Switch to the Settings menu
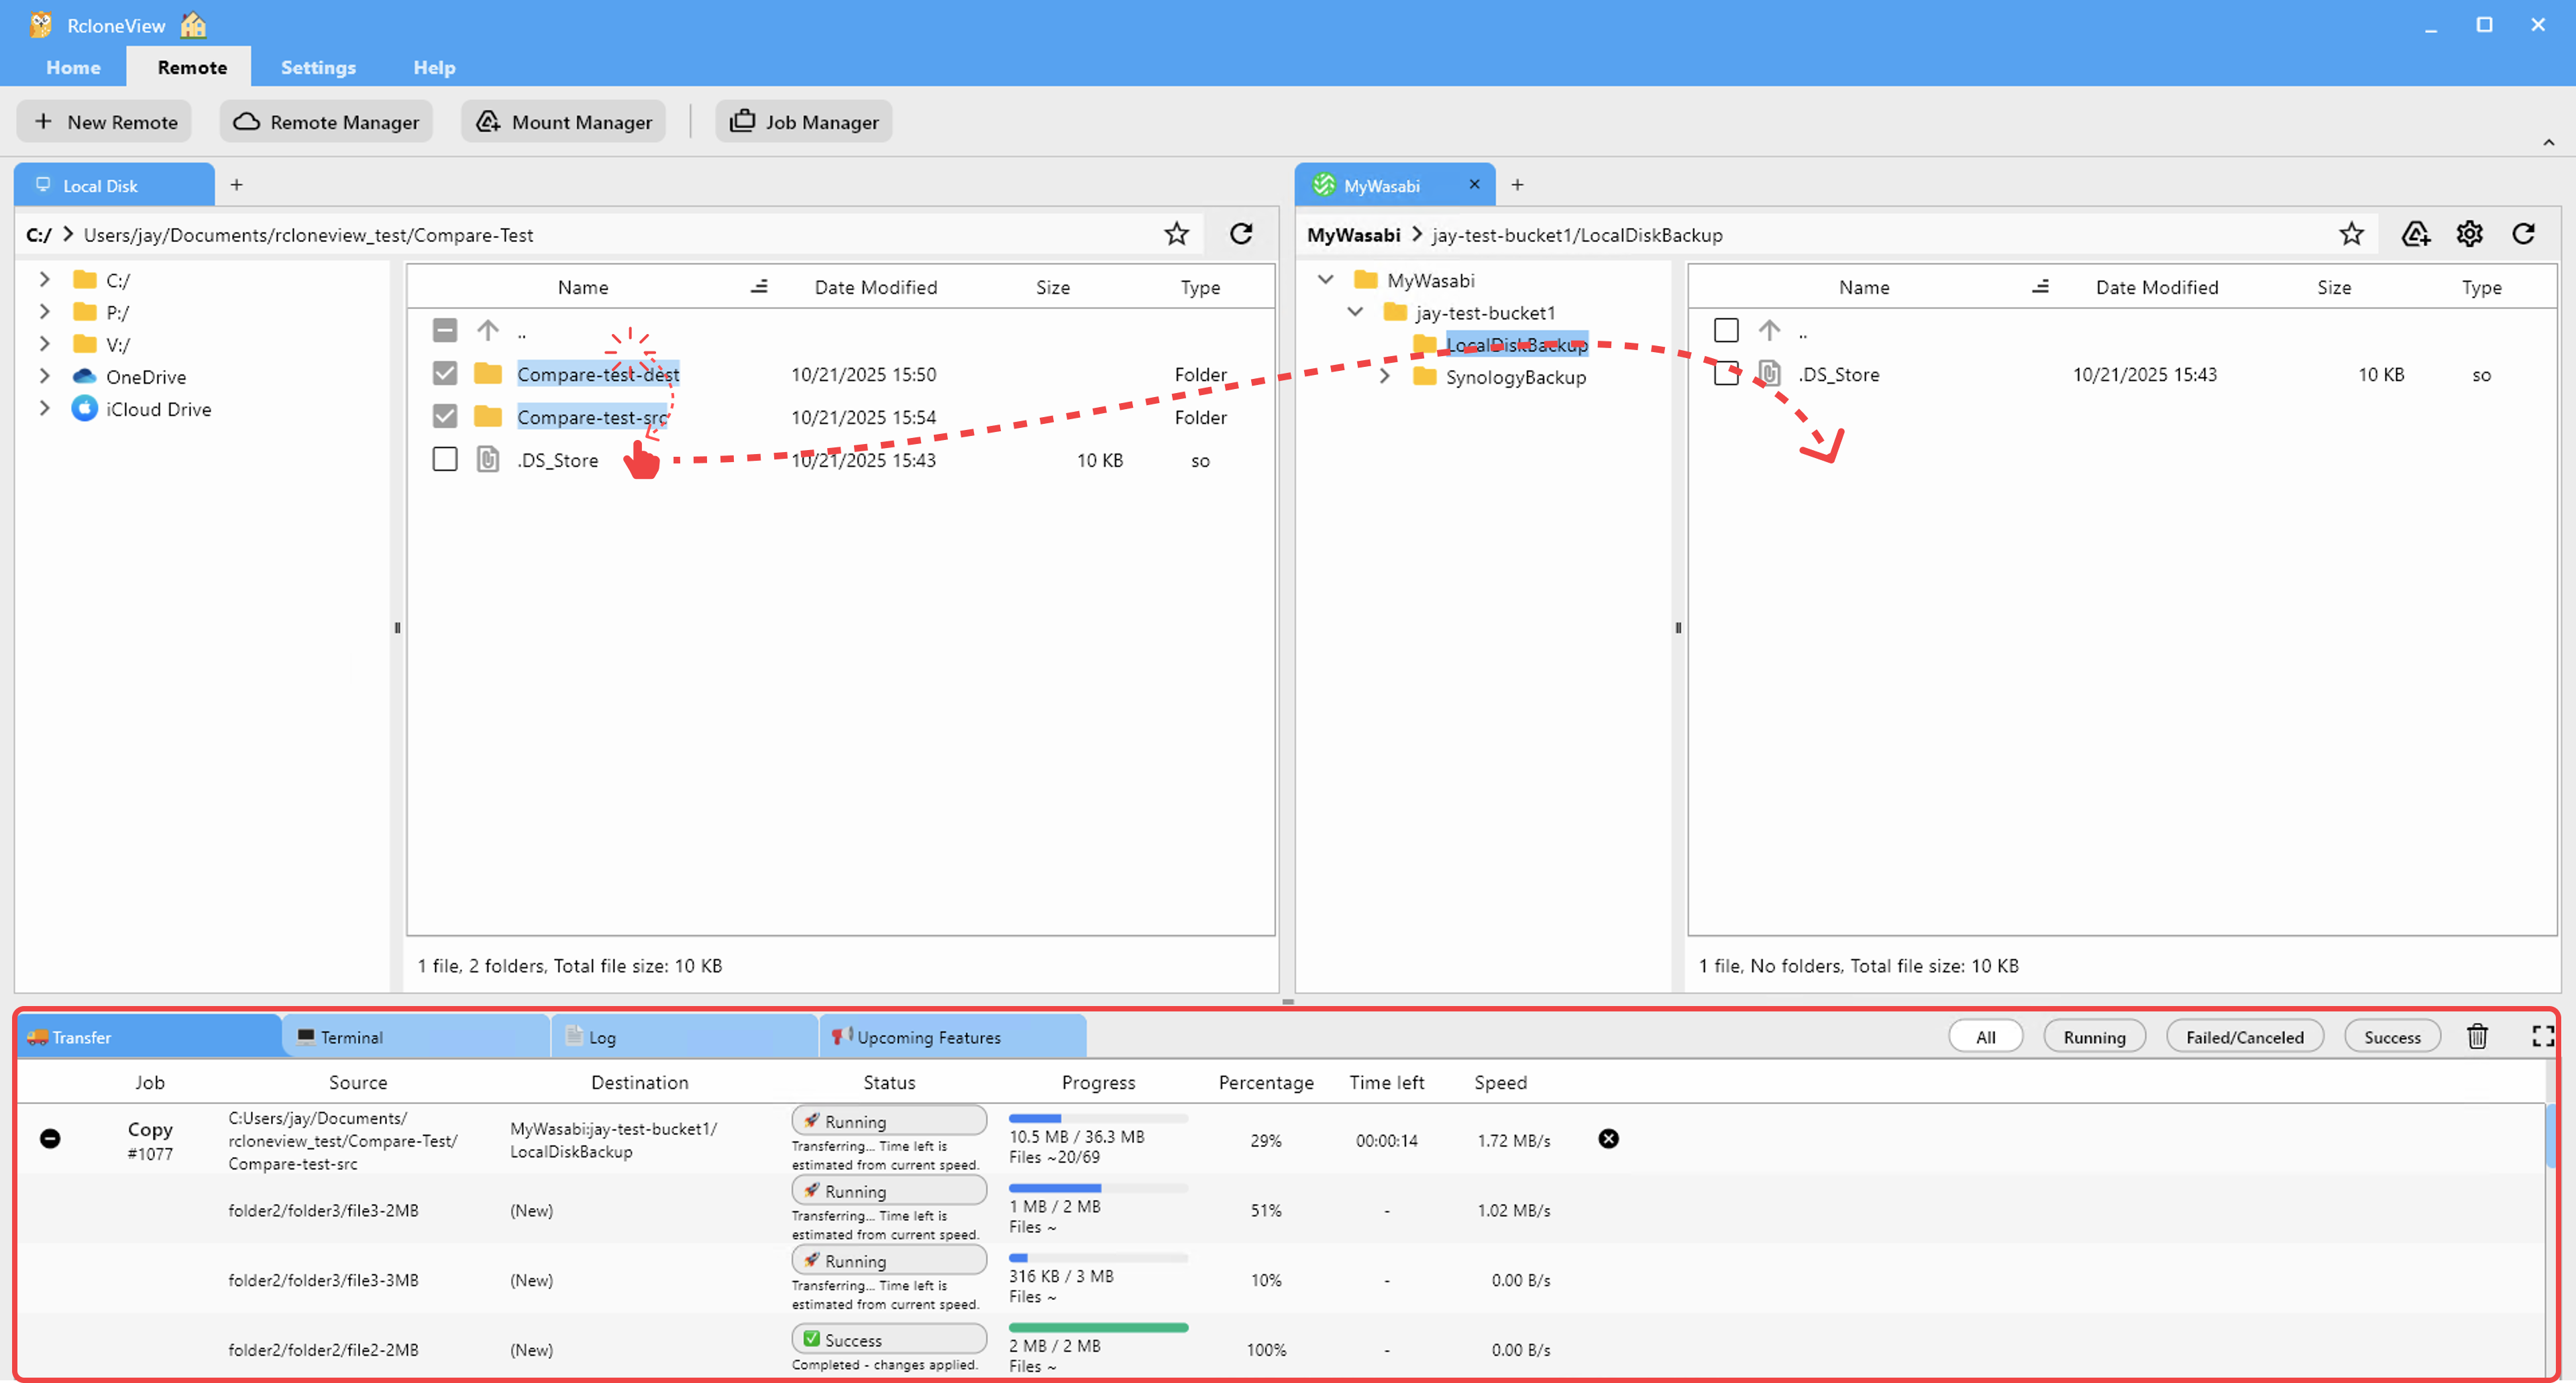The height and width of the screenshot is (1383, 2576). click(318, 67)
